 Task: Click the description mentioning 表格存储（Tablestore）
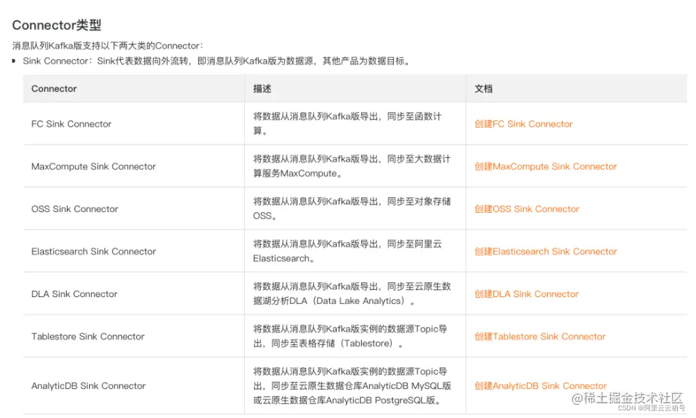pyautogui.click(x=350, y=336)
